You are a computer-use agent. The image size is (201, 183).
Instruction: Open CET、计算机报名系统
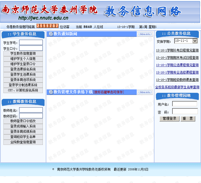coord(23,90)
